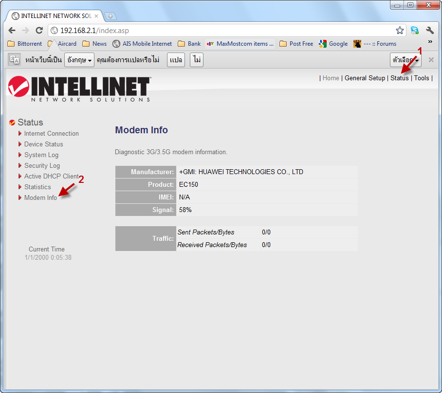Open the Google bookmark
The image size is (442, 393).
point(333,44)
